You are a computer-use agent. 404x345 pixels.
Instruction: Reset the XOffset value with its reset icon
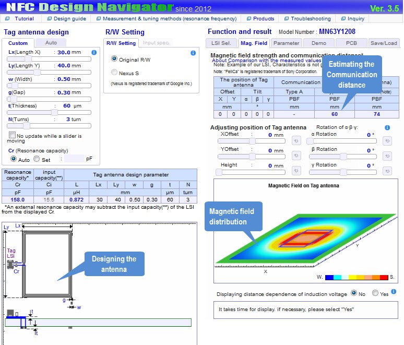296,140
